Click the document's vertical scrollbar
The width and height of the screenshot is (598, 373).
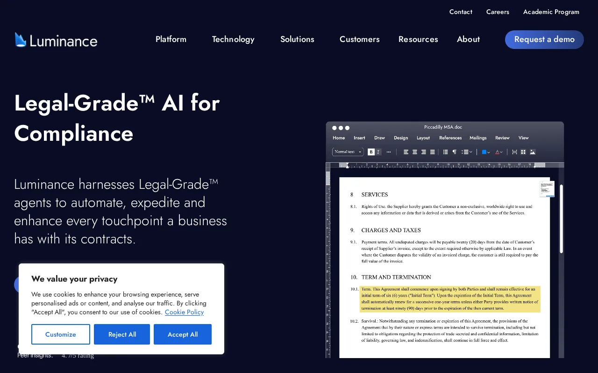[561, 219]
